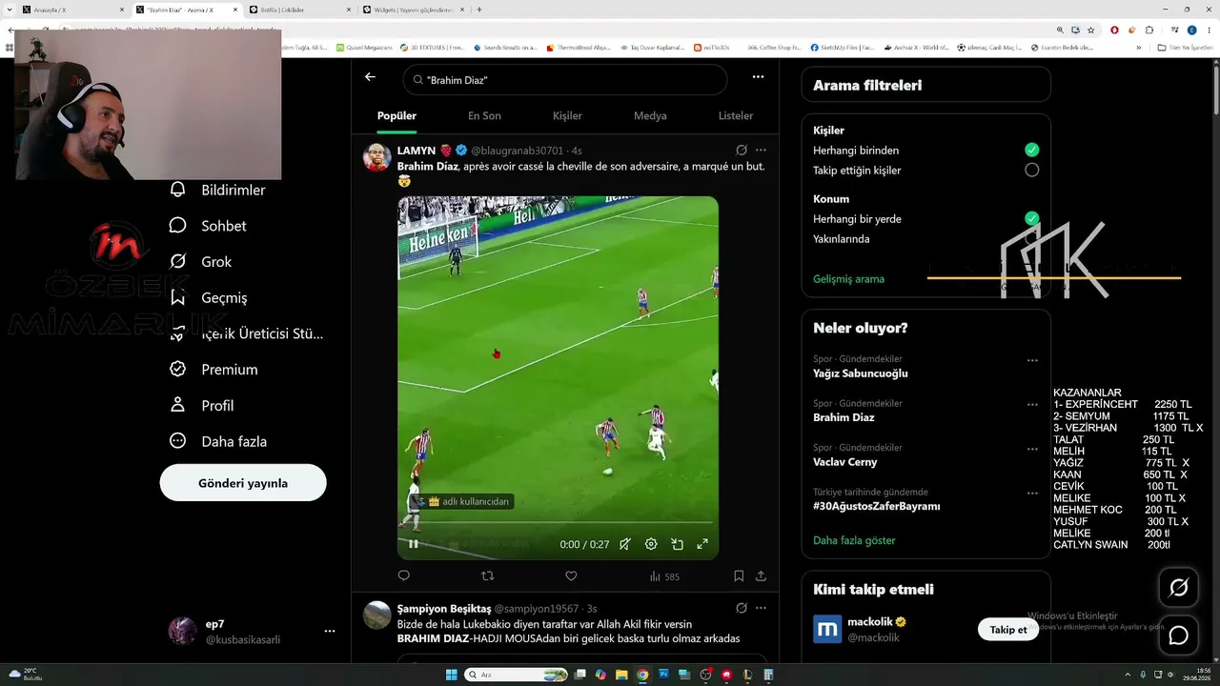Screen dimensions: 1220x686
Task: Open Geçmiş in the sidebar
Action: (210, 297)
